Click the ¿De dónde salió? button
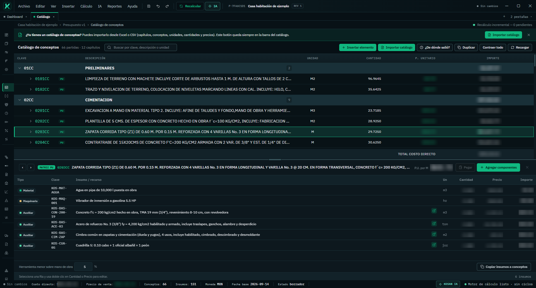This screenshot has width=536, height=288. click(435, 47)
